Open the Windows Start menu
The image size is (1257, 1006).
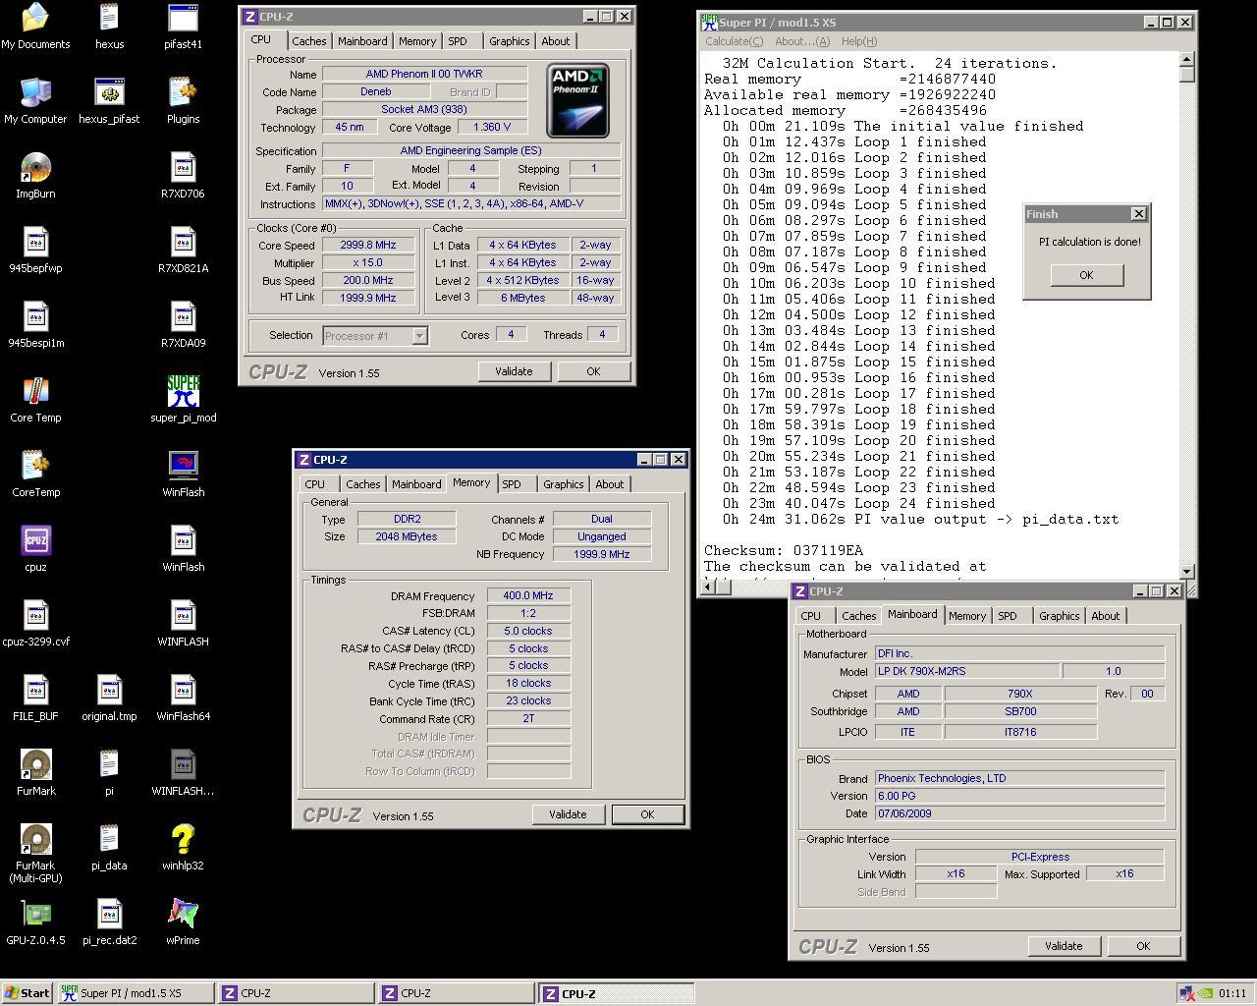(x=27, y=993)
